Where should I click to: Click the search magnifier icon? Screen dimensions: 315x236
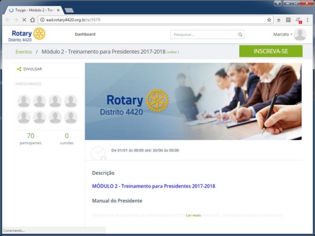point(240,35)
